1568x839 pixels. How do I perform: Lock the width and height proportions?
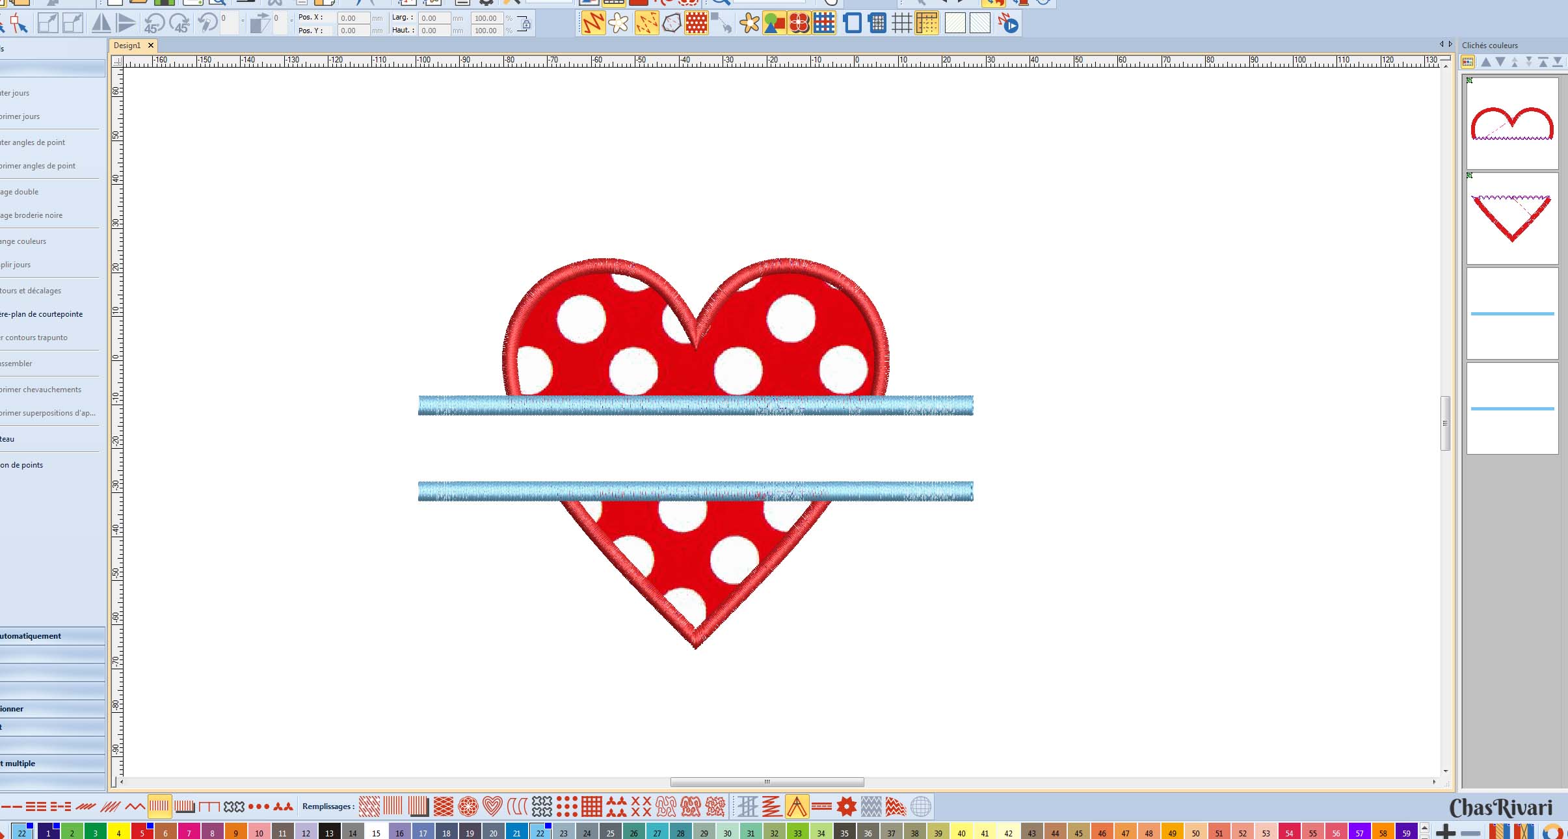click(x=525, y=25)
